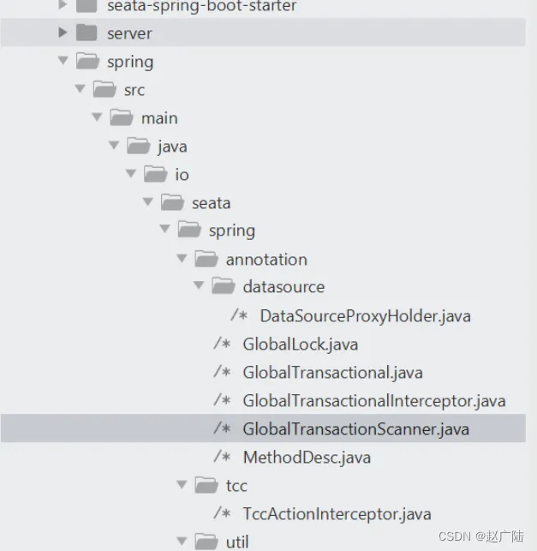Click the file icon beside MethodDesc.java

click(x=222, y=456)
